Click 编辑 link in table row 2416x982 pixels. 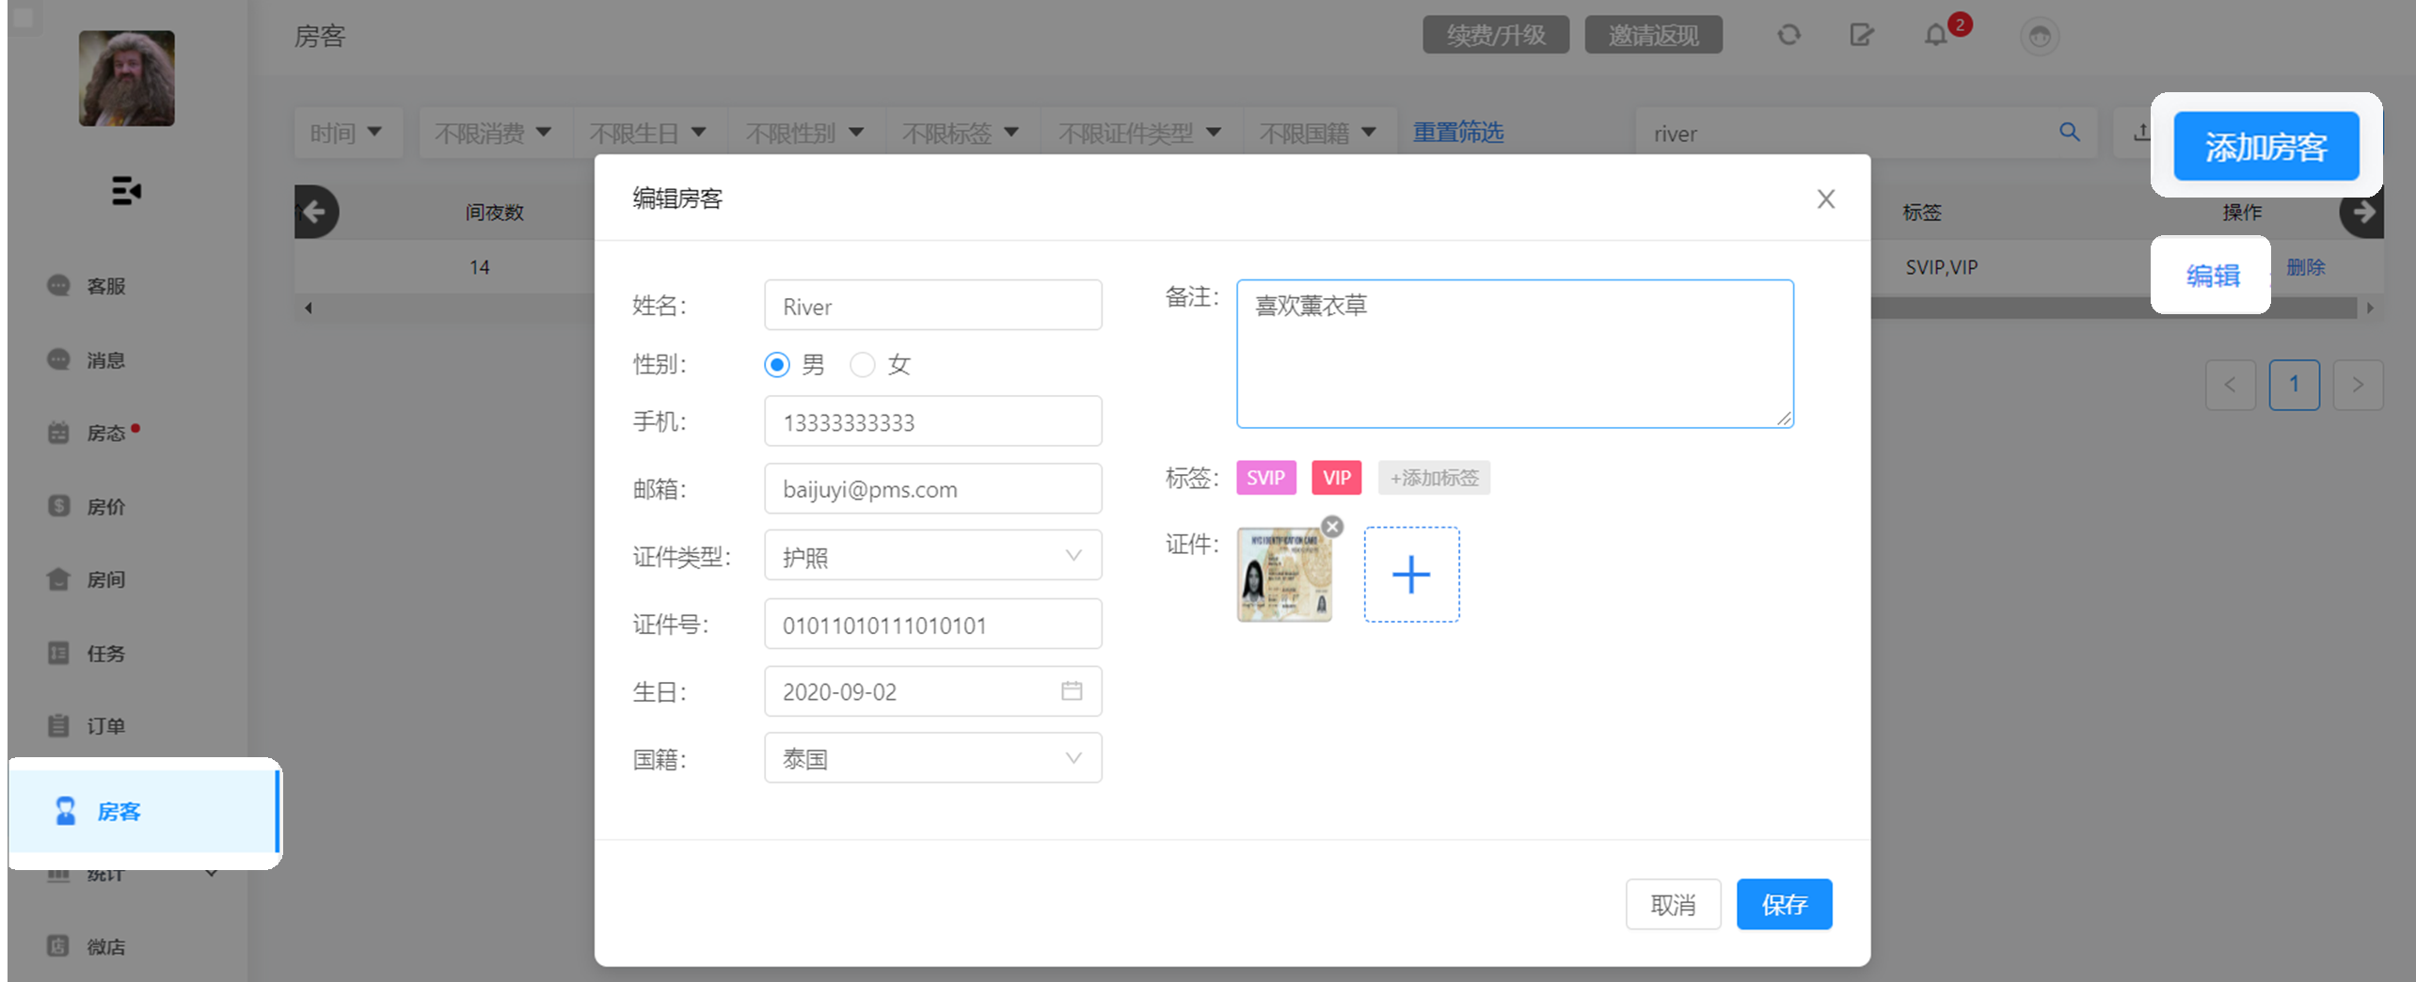click(2212, 275)
